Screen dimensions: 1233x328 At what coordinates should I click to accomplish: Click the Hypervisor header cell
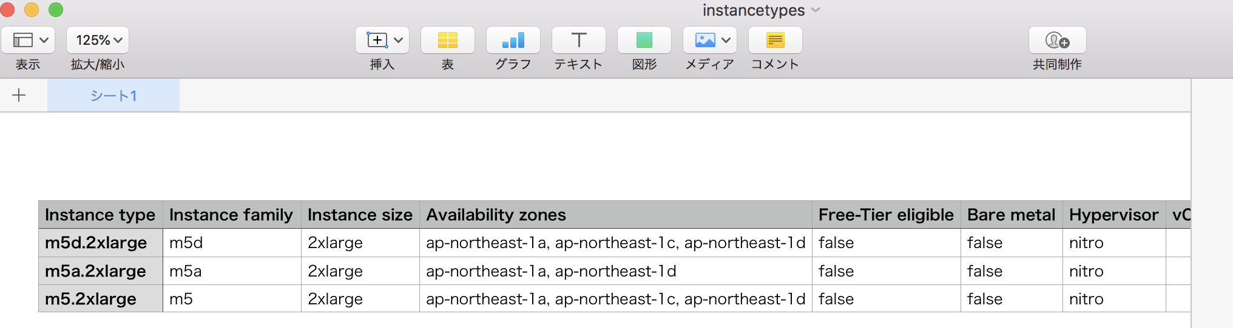[x=1113, y=215]
